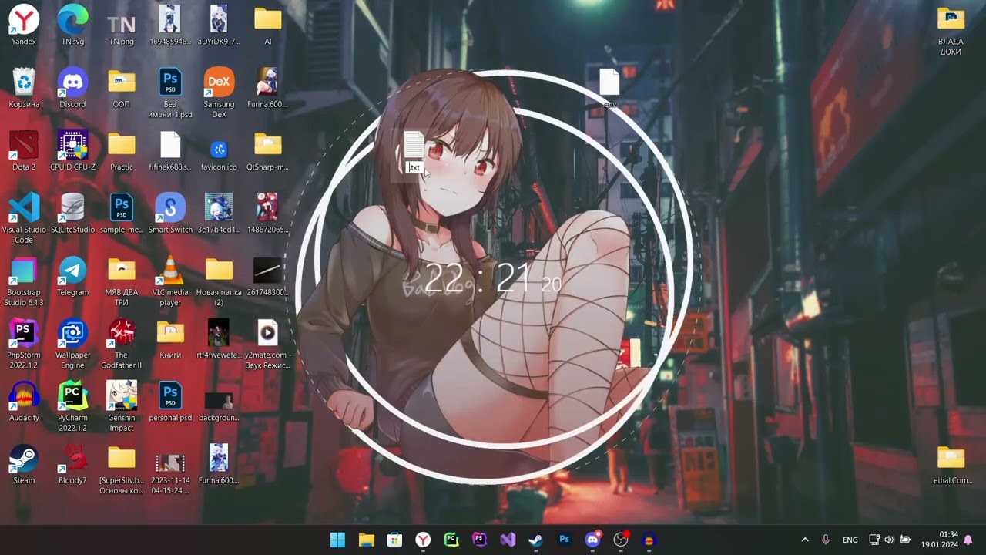Open the clock and date flyout

(x=939, y=540)
